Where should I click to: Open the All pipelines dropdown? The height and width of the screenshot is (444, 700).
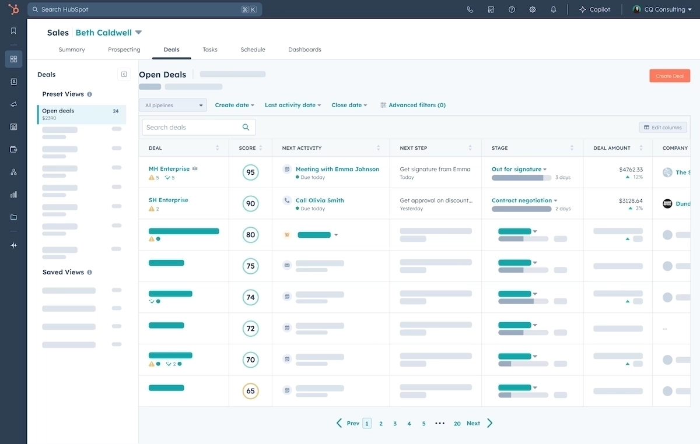[x=172, y=105]
